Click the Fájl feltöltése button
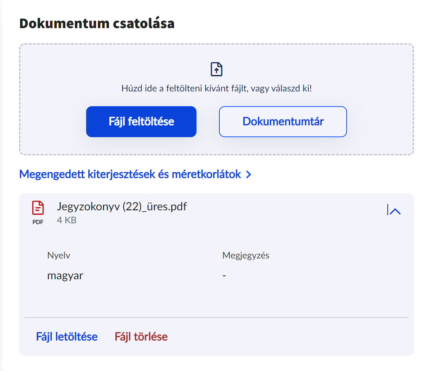 click(x=141, y=122)
